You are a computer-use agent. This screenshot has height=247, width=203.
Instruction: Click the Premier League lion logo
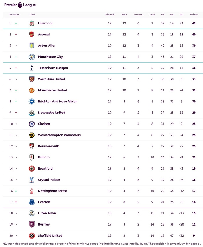(x=20, y=5)
